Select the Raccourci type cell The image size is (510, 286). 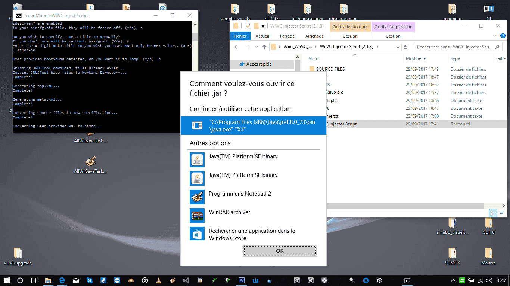(x=460, y=124)
